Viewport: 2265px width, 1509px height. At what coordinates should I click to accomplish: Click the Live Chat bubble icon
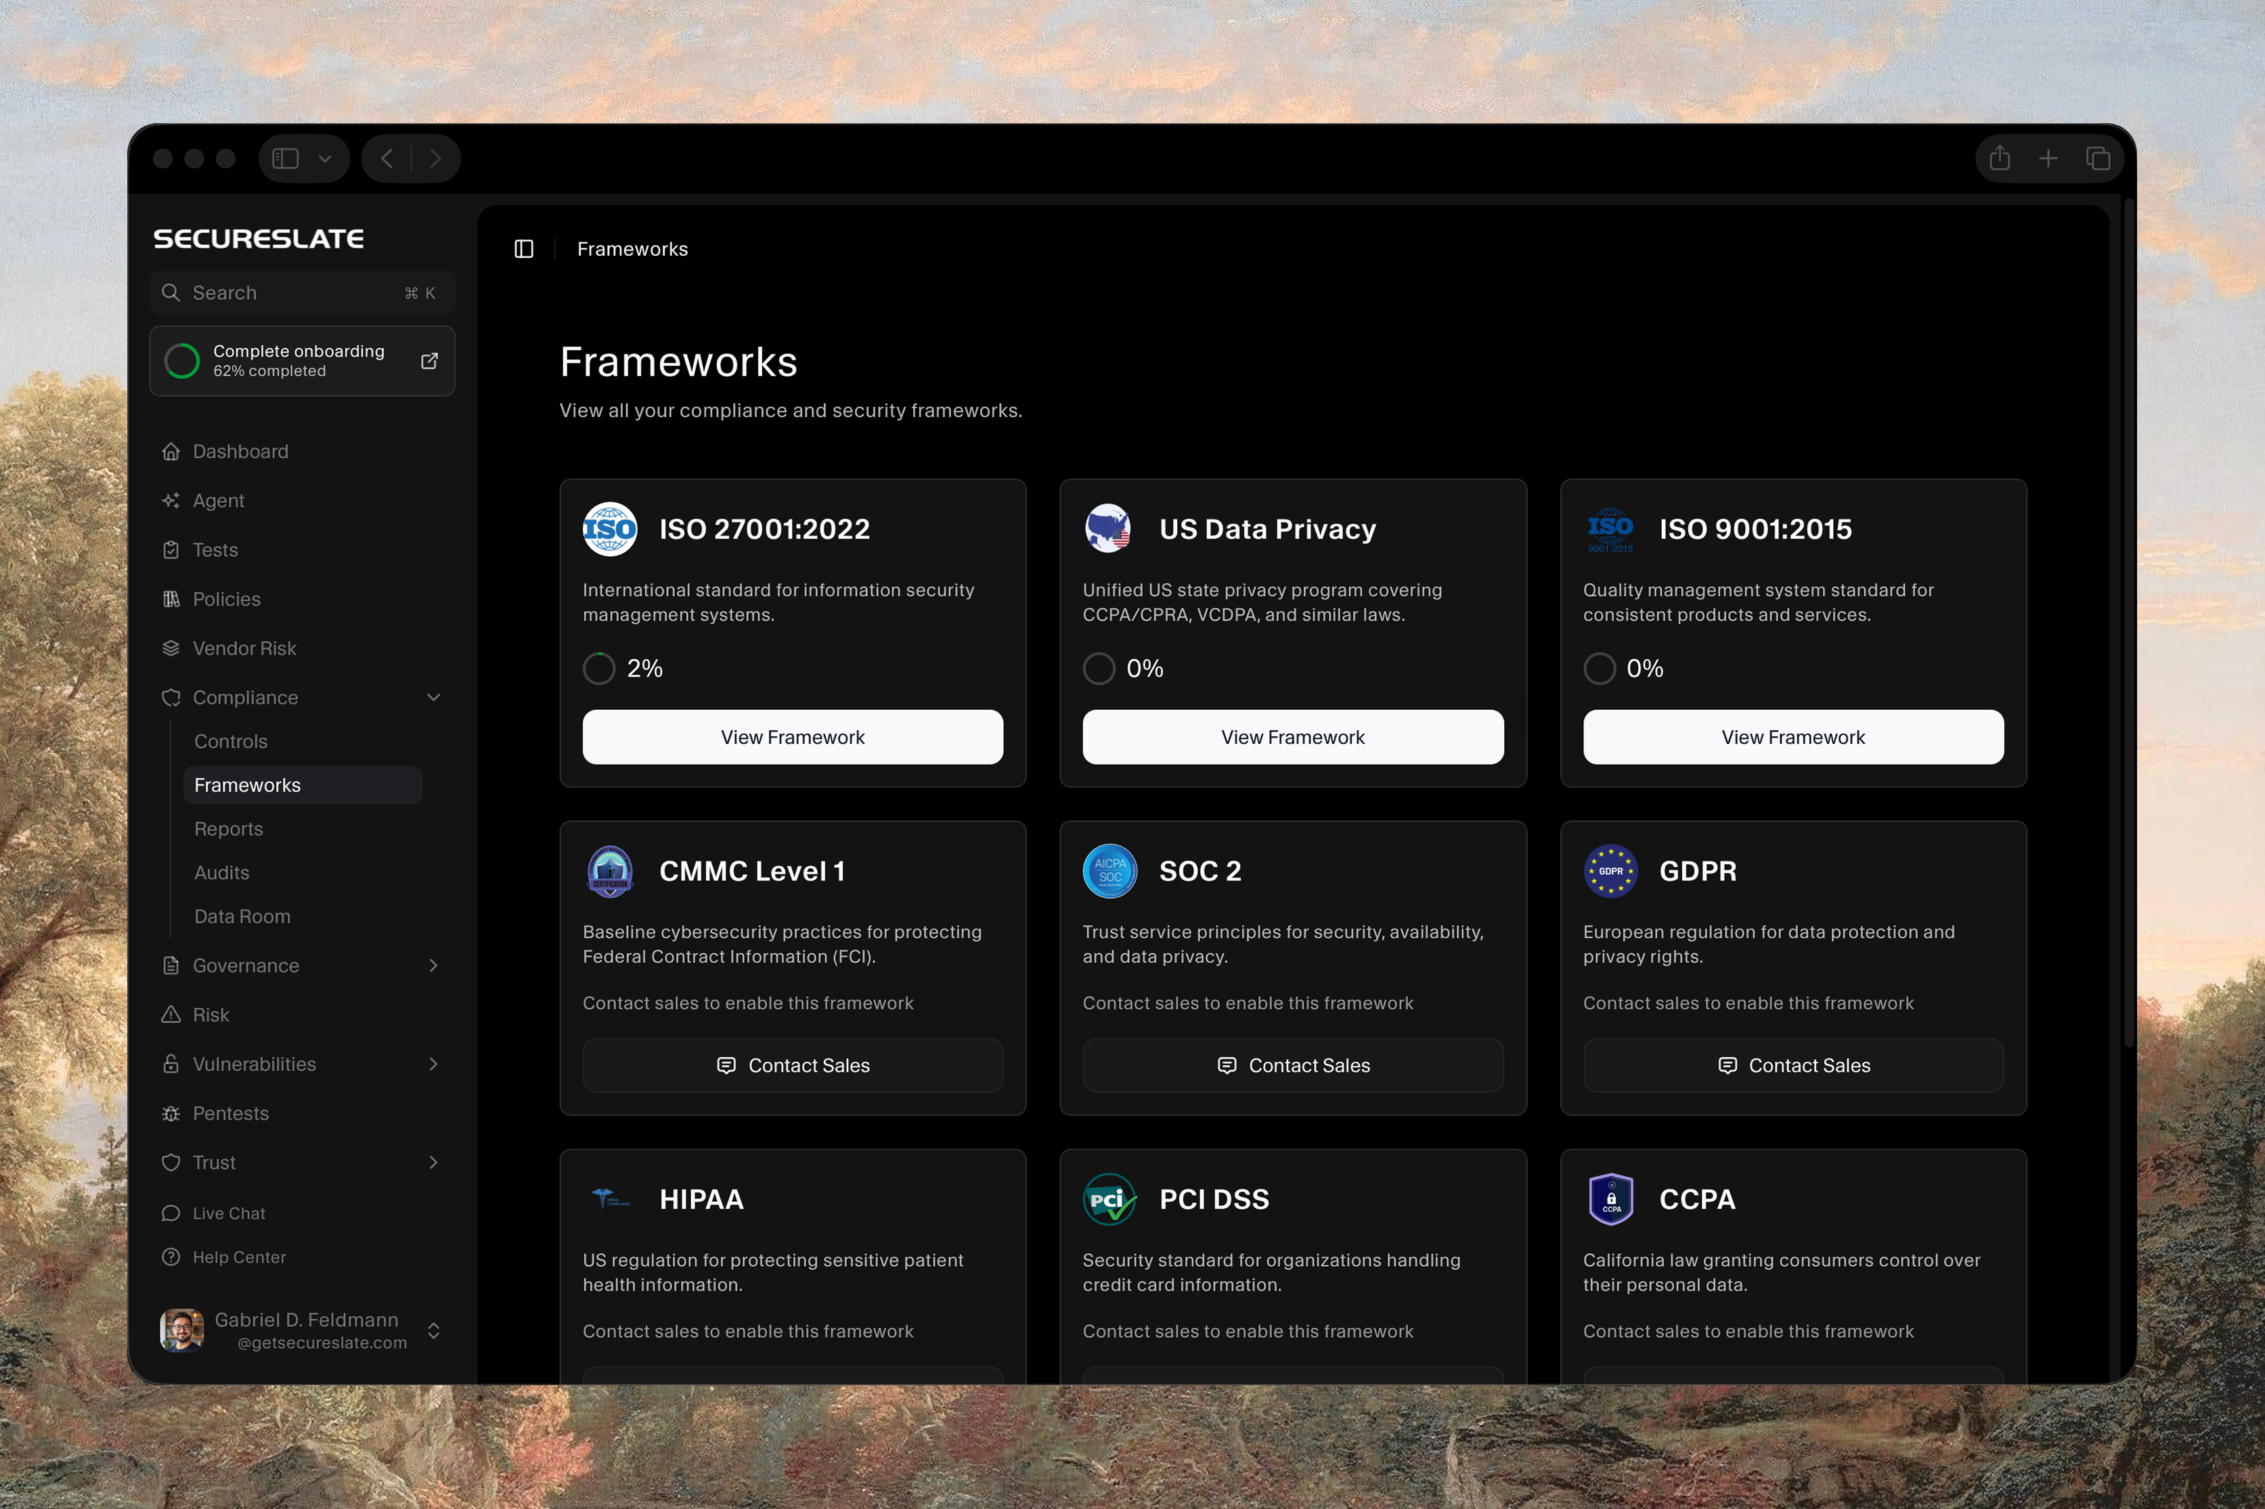171,1213
